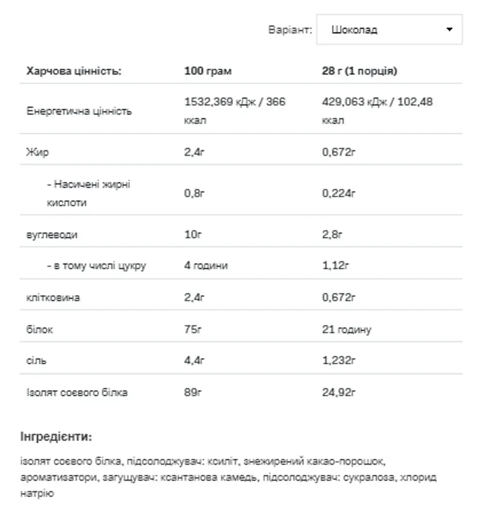The width and height of the screenshot is (491, 516).
Task: Click the Ізолят соєвого білка row label
Action: coord(77,393)
